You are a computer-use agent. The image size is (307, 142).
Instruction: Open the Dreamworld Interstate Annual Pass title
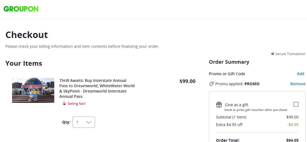pos(97,88)
